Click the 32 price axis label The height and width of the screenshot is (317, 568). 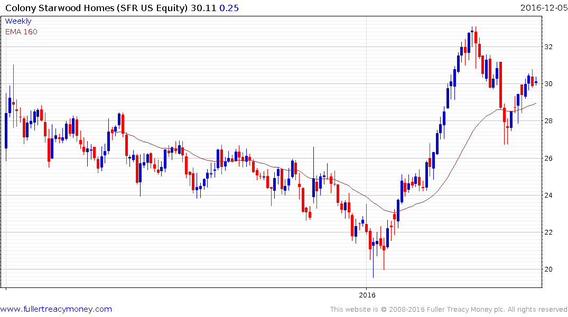pos(548,46)
